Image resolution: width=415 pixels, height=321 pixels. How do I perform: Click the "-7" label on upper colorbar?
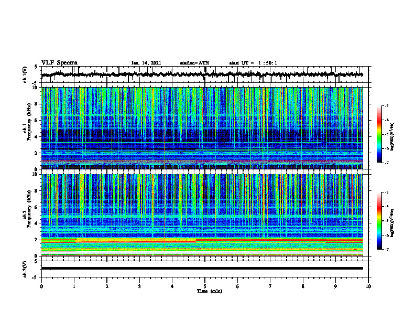pos(386,163)
